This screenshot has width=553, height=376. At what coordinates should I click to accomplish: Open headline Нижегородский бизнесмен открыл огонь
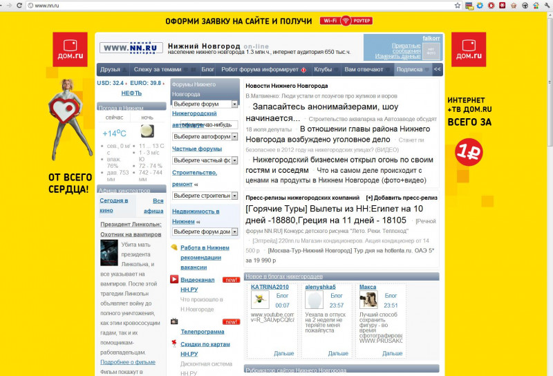click(339, 164)
